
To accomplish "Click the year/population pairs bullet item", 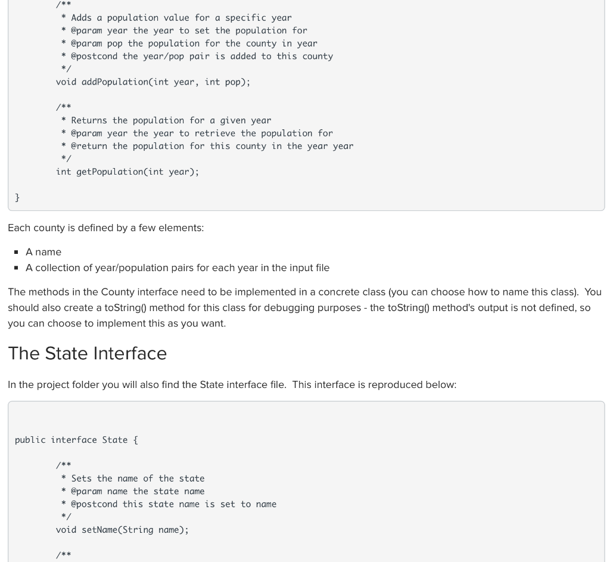I will click(x=178, y=268).
